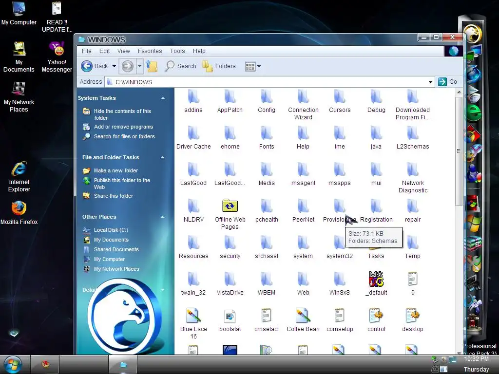Select the bootstat file
This screenshot has width=499, height=374.
(230, 320)
